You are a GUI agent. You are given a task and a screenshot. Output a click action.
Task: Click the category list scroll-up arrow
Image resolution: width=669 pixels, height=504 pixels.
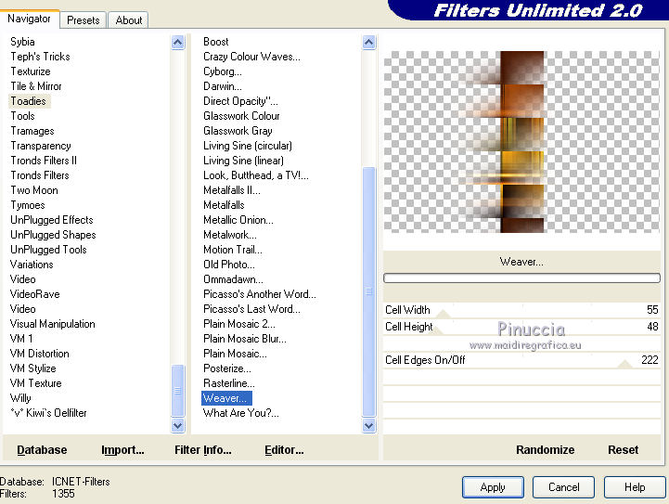[x=177, y=43]
